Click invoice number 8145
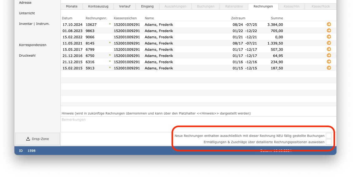The image size is (354, 178). tap(90, 43)
